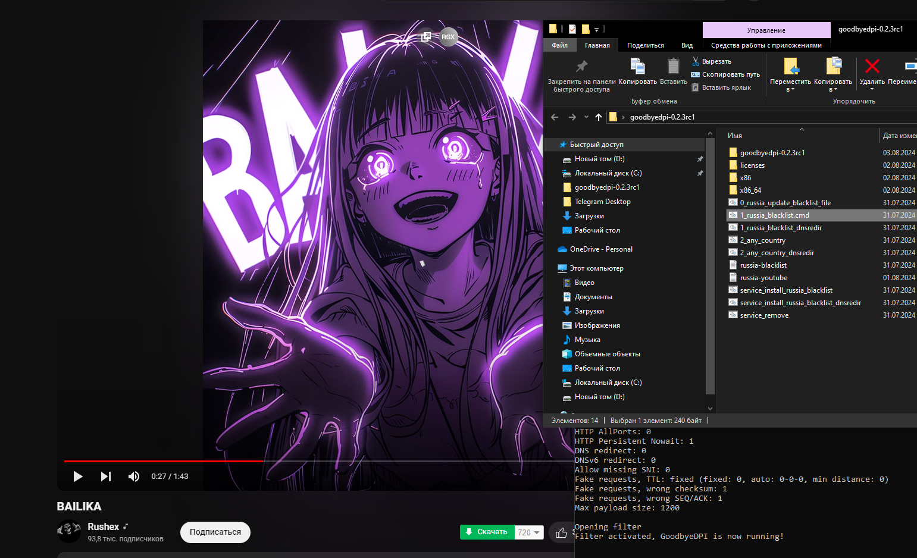Click Вырезать scissors command
The width and height of the screenshot is (917, 558).
(x=712, y=61)
